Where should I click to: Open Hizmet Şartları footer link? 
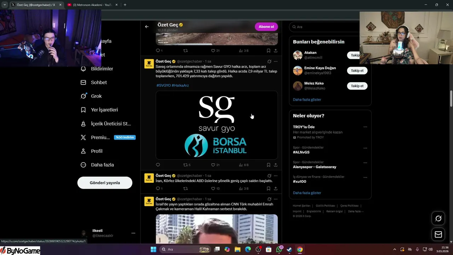click(302, 206)
